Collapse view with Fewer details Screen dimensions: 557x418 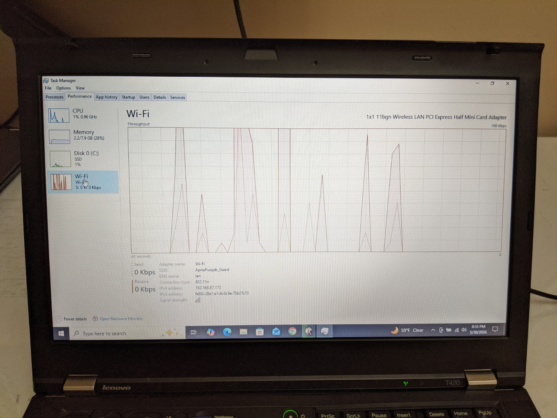pos(71,319)
